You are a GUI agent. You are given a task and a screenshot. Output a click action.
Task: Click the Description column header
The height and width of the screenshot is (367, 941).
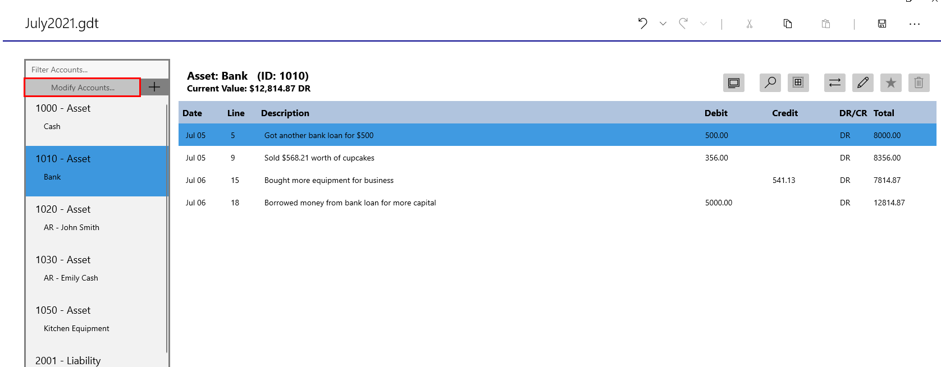click(x=285, y=113)
